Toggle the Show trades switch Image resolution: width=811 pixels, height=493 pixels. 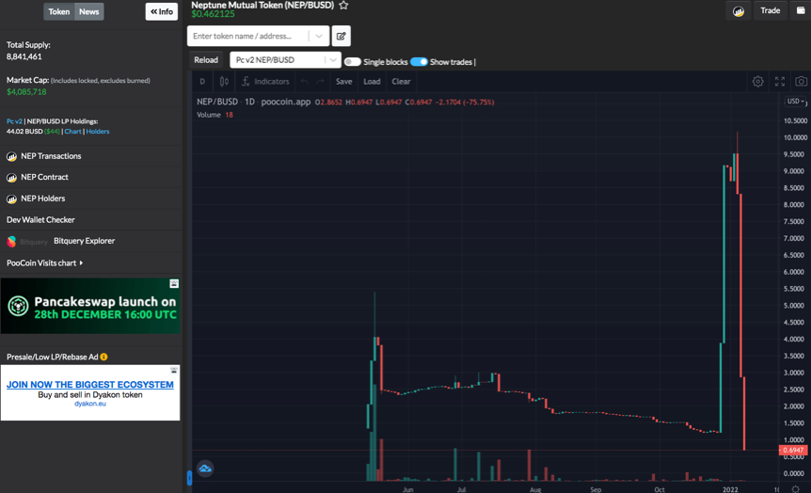(x=419, y=62)
